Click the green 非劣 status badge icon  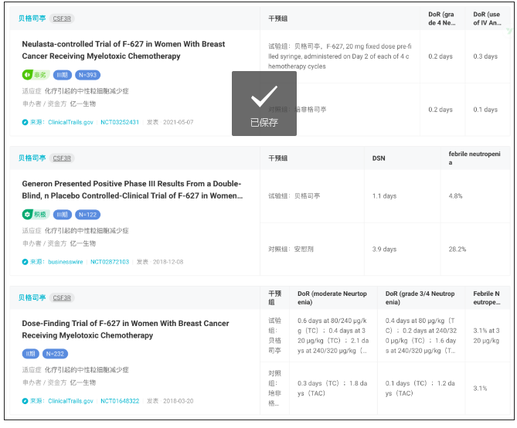pyautogui.click(x=28, y=75)
